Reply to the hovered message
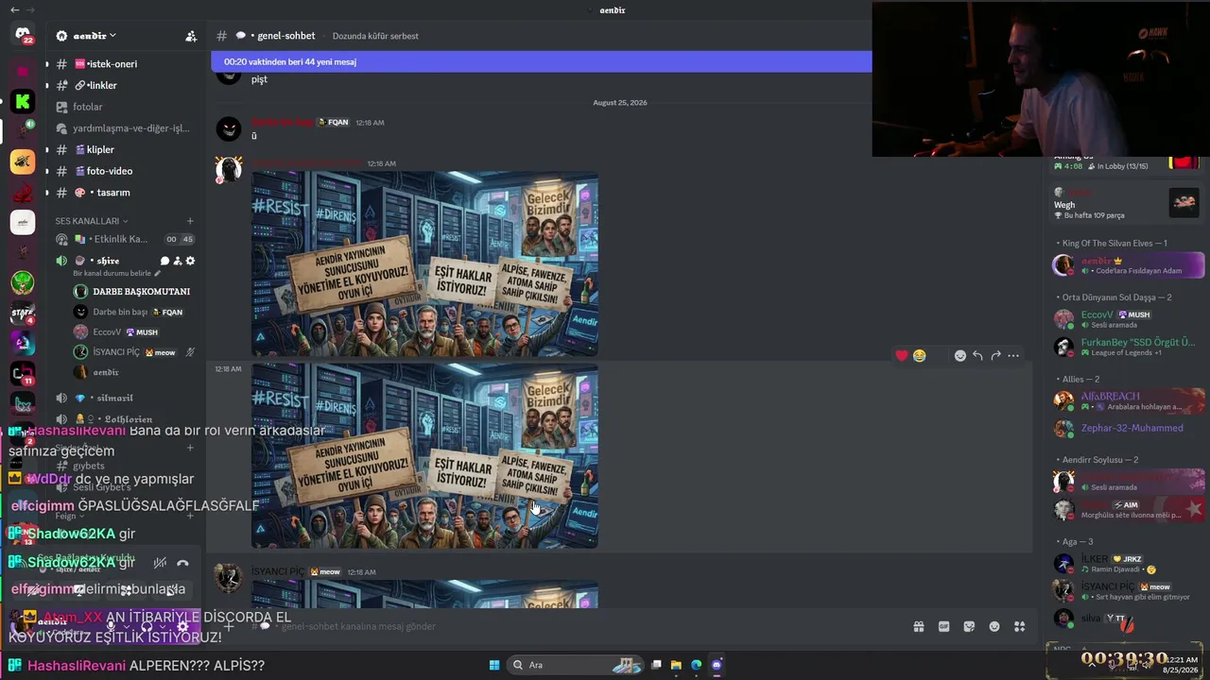This screenshot has width=1210, height=680. (x=977, y=355)
